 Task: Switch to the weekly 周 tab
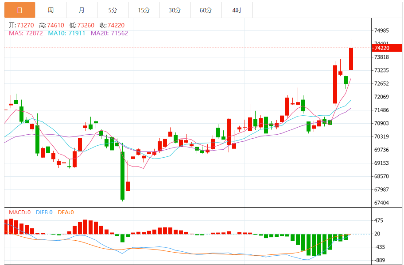pyautogui.click(x=50, y=10)
